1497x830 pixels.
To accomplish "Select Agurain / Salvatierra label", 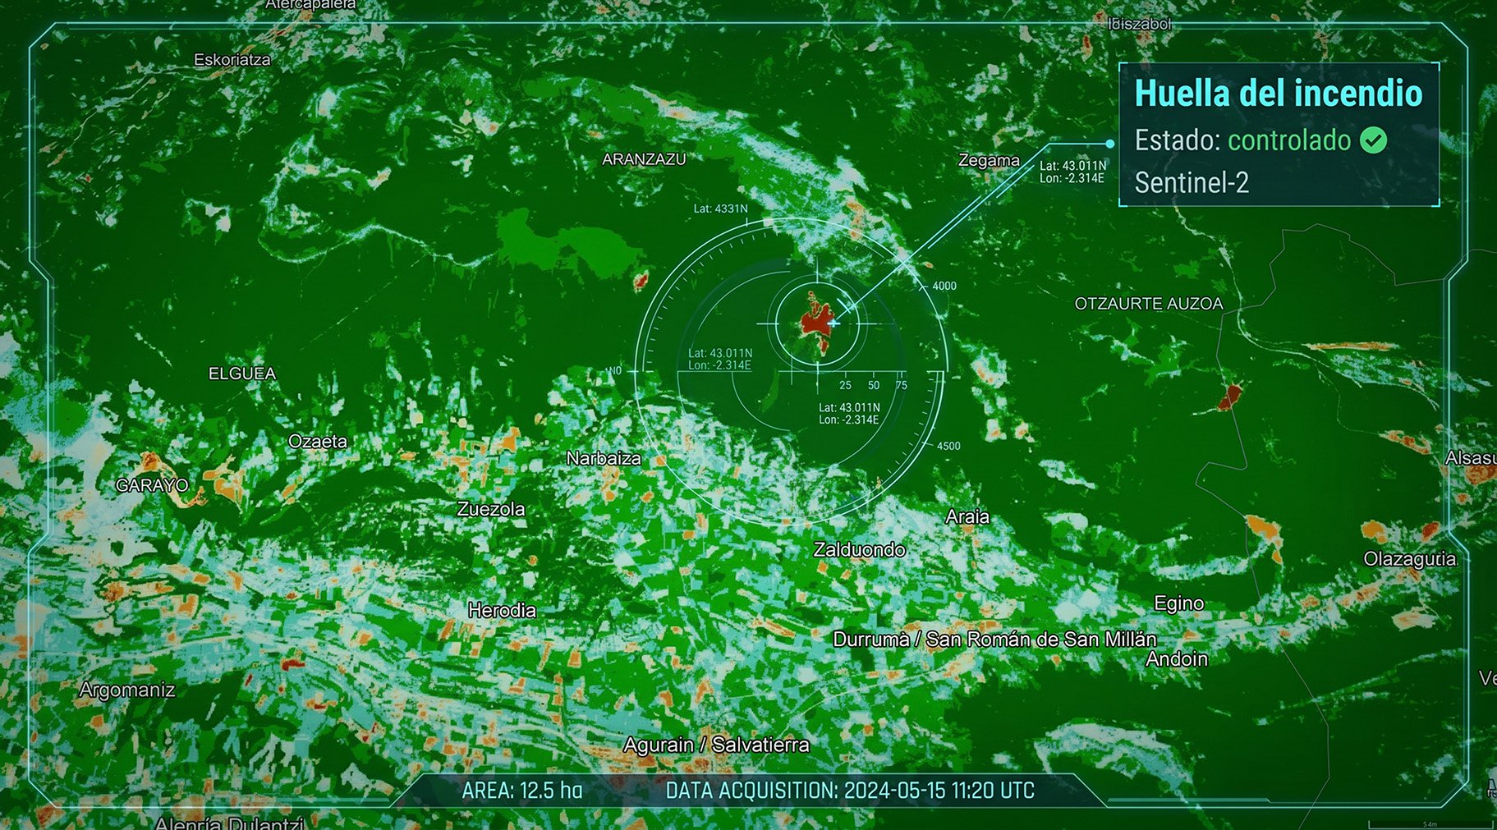I will tap(716, 745).
